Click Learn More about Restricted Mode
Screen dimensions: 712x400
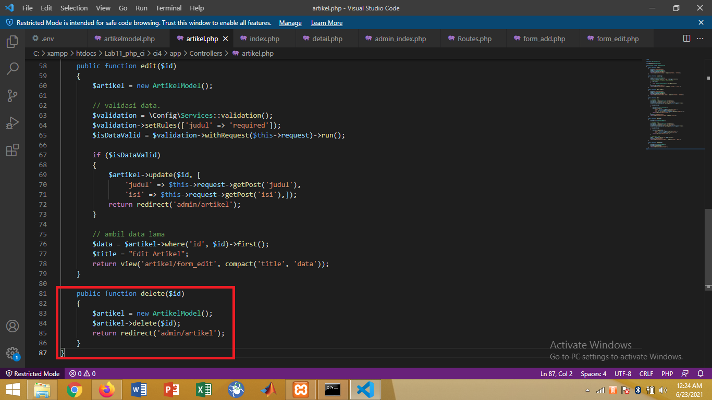click(x=326, y=23)
